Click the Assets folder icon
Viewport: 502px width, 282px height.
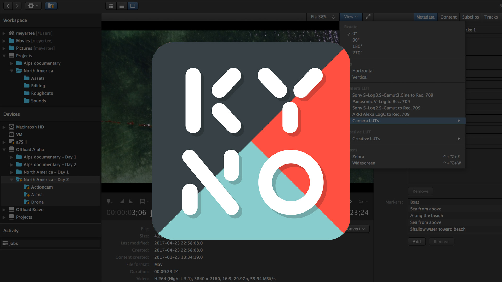click(26, 78)
